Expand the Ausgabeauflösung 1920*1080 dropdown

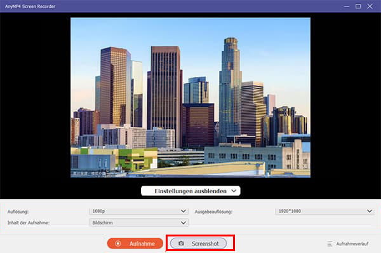click(x=324, y=211)
